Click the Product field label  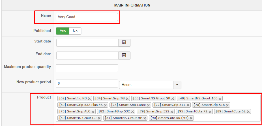(x=44, y=97)
